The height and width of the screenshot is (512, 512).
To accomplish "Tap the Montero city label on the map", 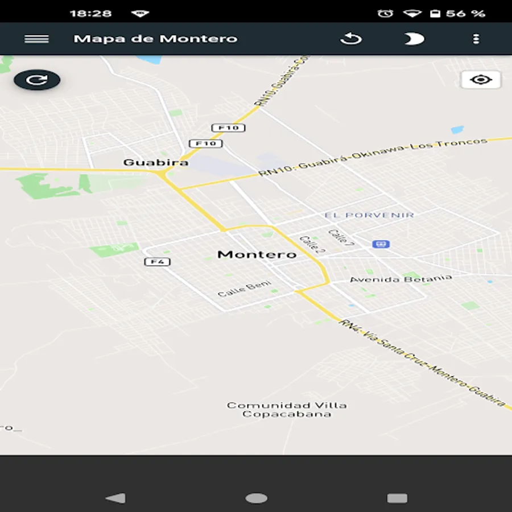I will click(x=257, y=254).
